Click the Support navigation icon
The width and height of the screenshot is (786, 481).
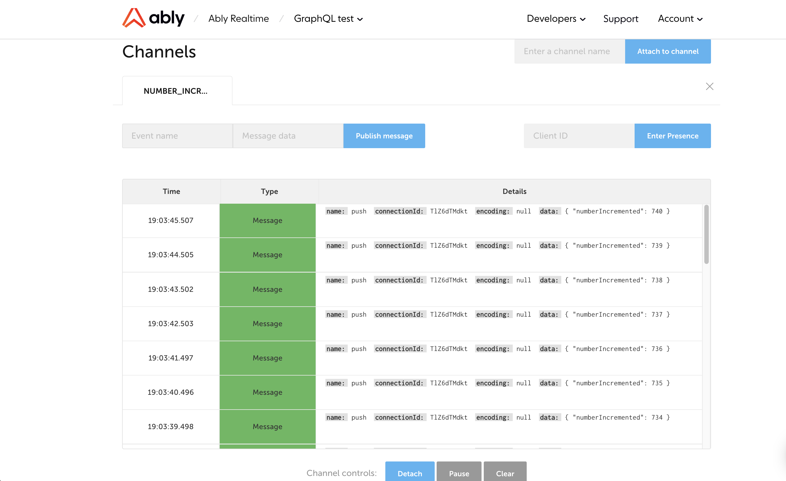(621, 18)
